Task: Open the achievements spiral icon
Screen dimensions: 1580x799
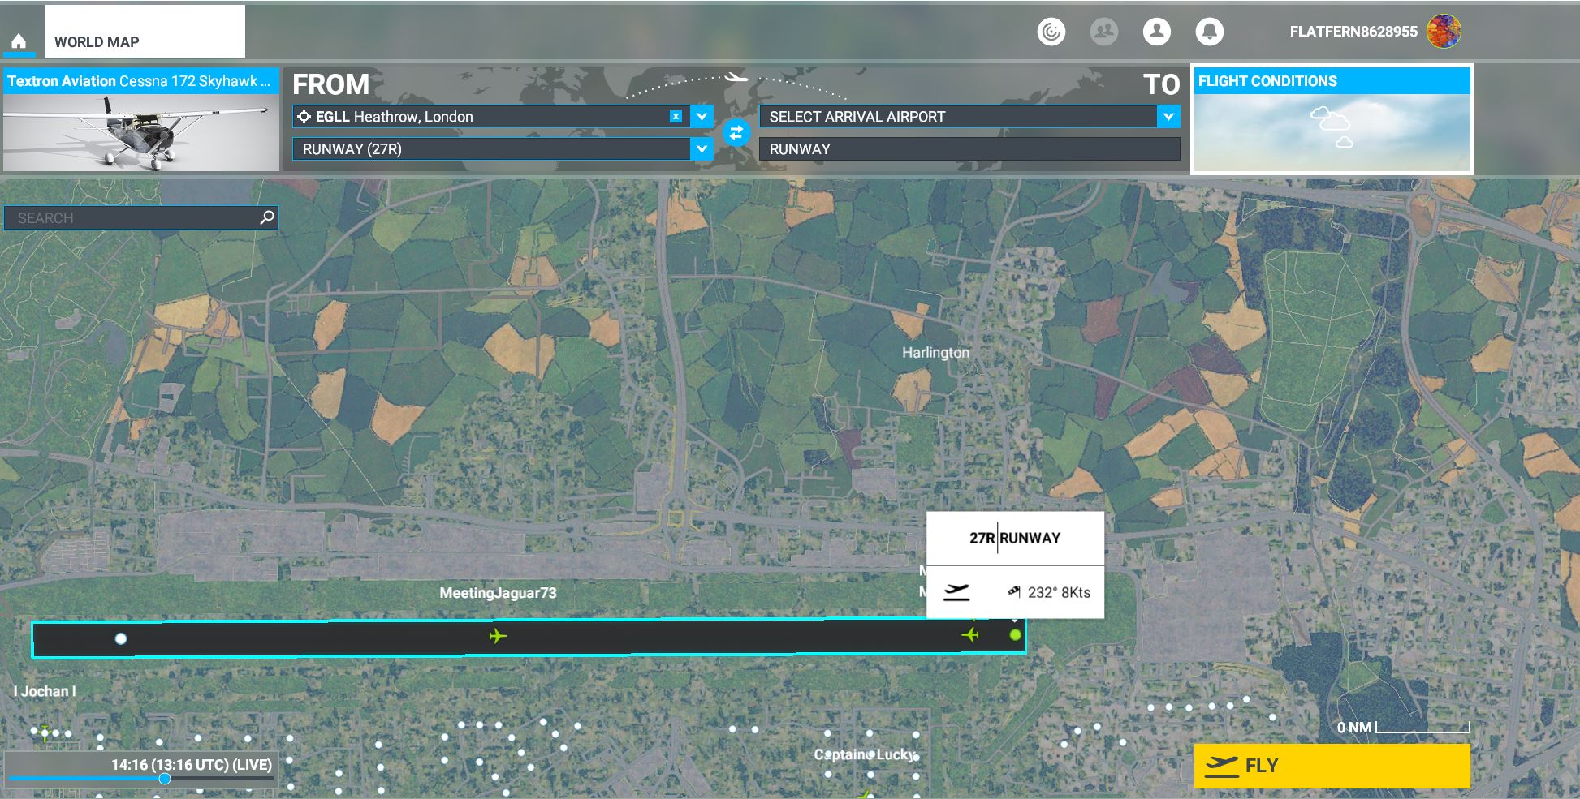Action: (x=1051, y=32)
